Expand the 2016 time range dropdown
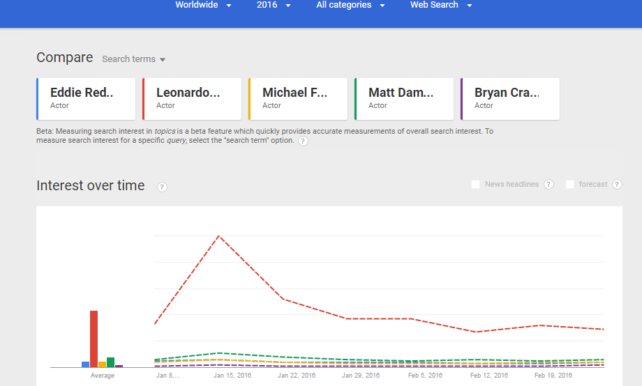The width and height of the screenshot is (642, 386). pyautogui.click(x=274, y=6)
